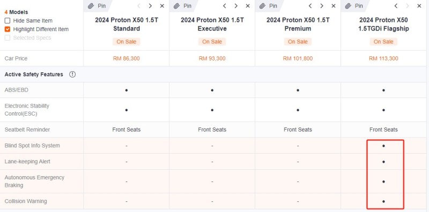Open the 2024 Proton X50 1.5TGDi Flagship title
Screen dimensions: 429x212
(383, 24)
